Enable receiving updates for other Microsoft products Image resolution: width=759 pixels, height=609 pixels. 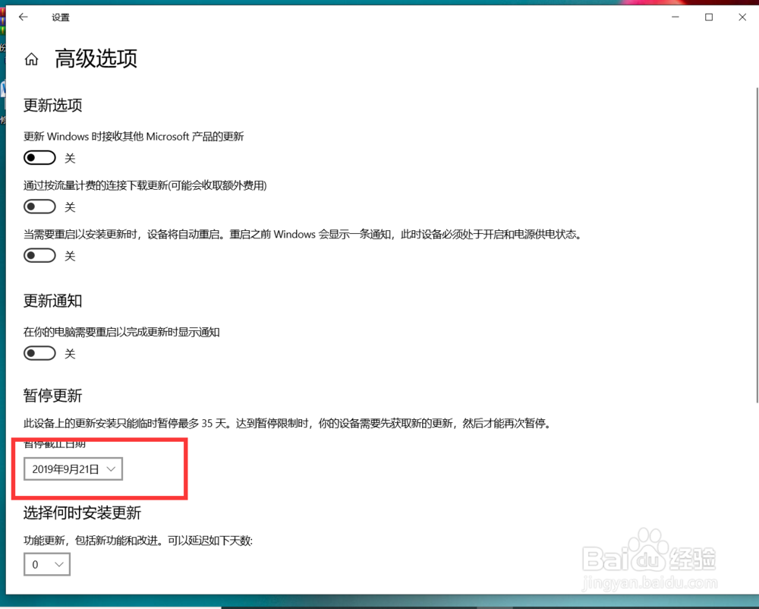pos(39,157)
